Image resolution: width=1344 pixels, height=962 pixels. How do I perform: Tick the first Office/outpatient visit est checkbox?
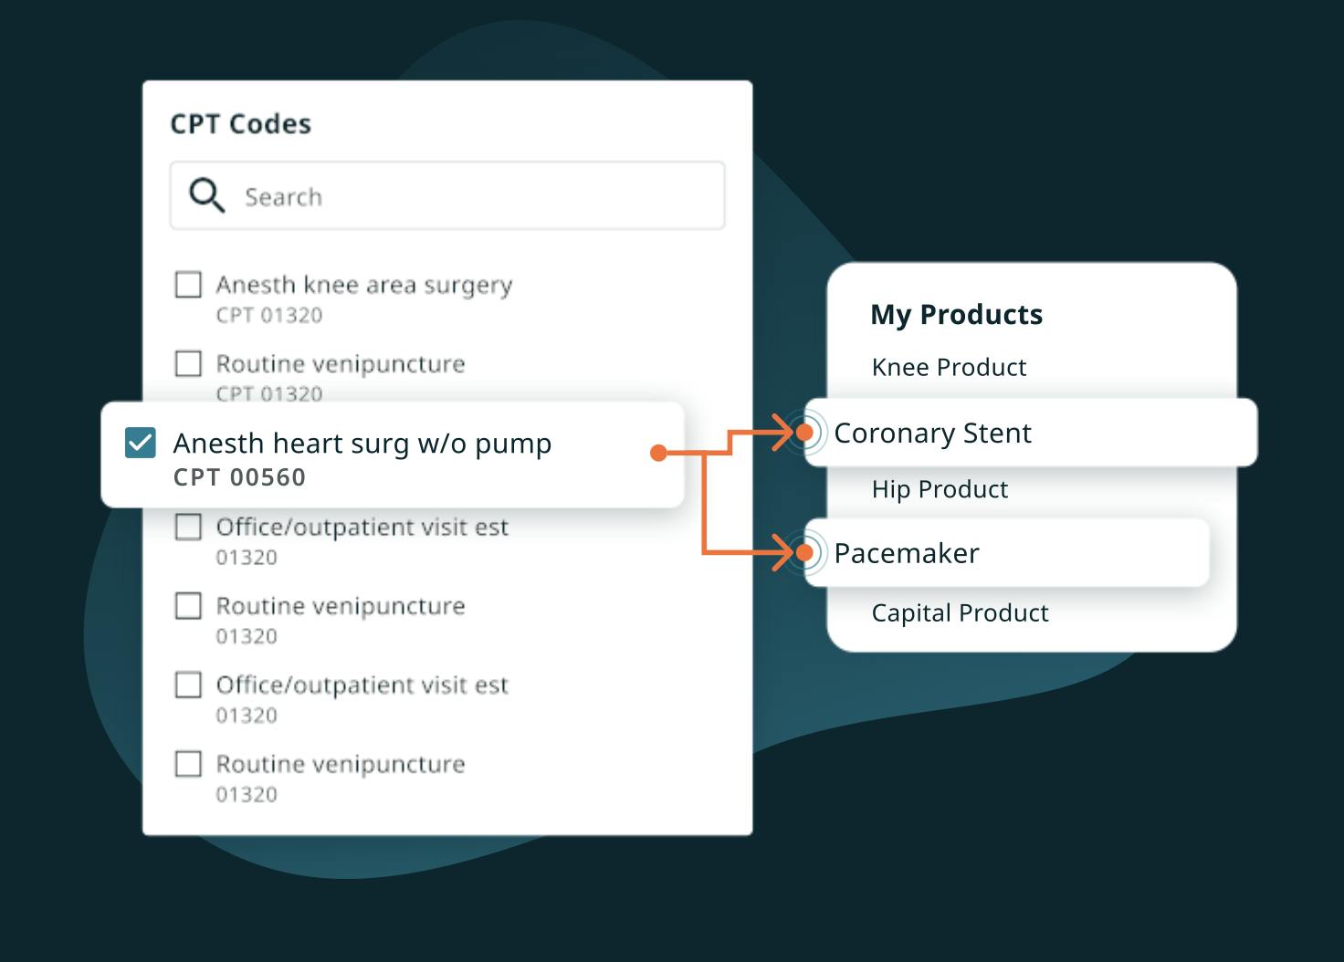(x=188, y=527)
